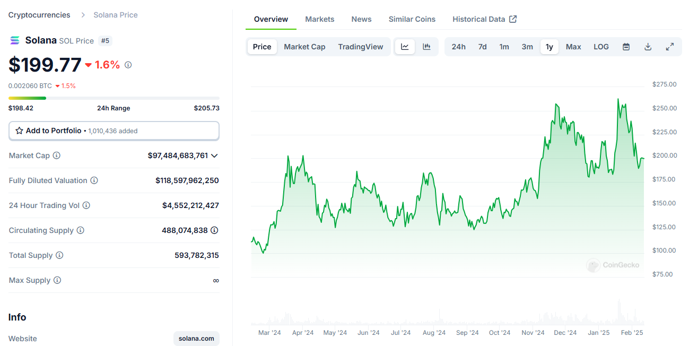The height and width of the screenshot is (346, 689).
Task: Click the 593,782,315 total supply value
Action: 197,255
